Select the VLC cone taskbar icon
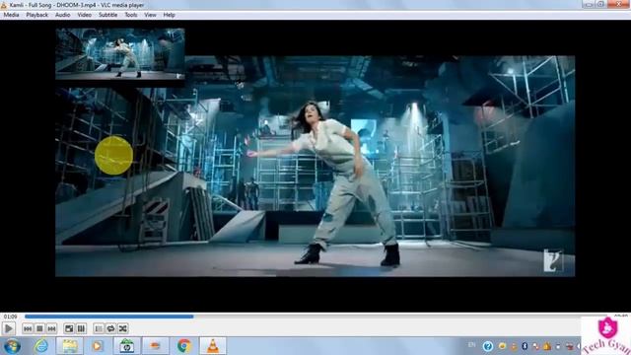Screen dimensions: 631x355 pyautogui.click(x=213, y=346)
